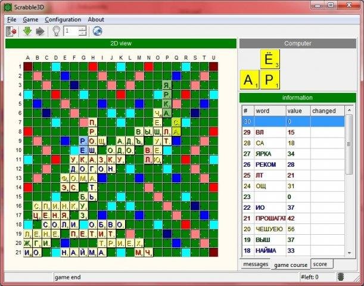Select move 27 row with word ЯРКА
364x286 pixels.
[x=293, y=154]
